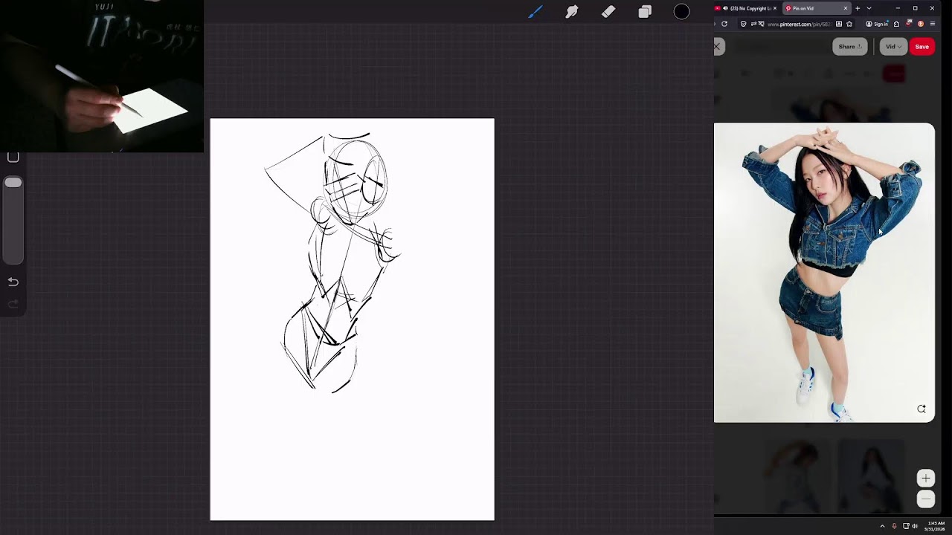The height and width of the screenshot is (535, 952).
Task: Click the browser Sign in button
Action: coord(878,24)
